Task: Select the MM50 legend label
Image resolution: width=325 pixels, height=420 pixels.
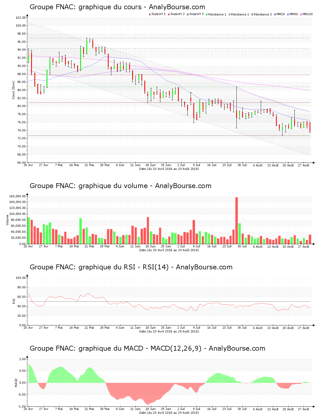Action: click(294, 14)
